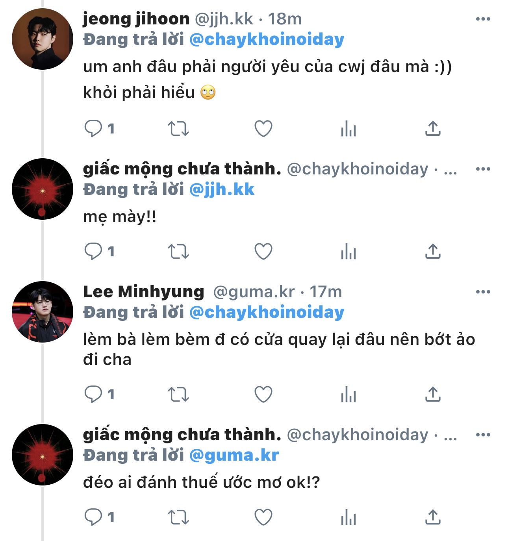The height and width of the screenshot is (541, 508).
Task: Open more options on "mẹ mày!!" tweet
Action: pyautogui.click(x=483, y=169)
